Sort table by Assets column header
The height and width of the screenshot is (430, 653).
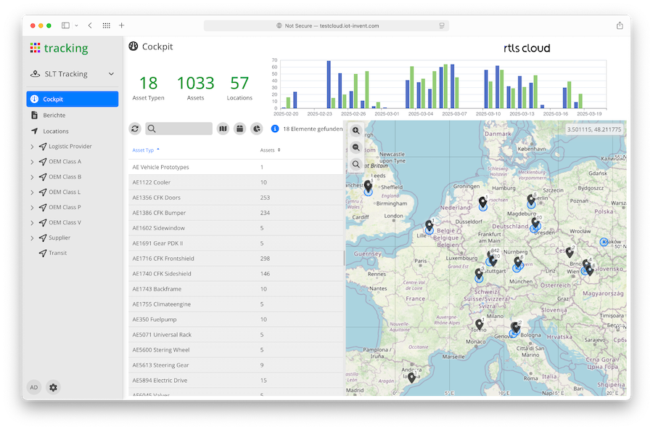click(x=268, y=150)
